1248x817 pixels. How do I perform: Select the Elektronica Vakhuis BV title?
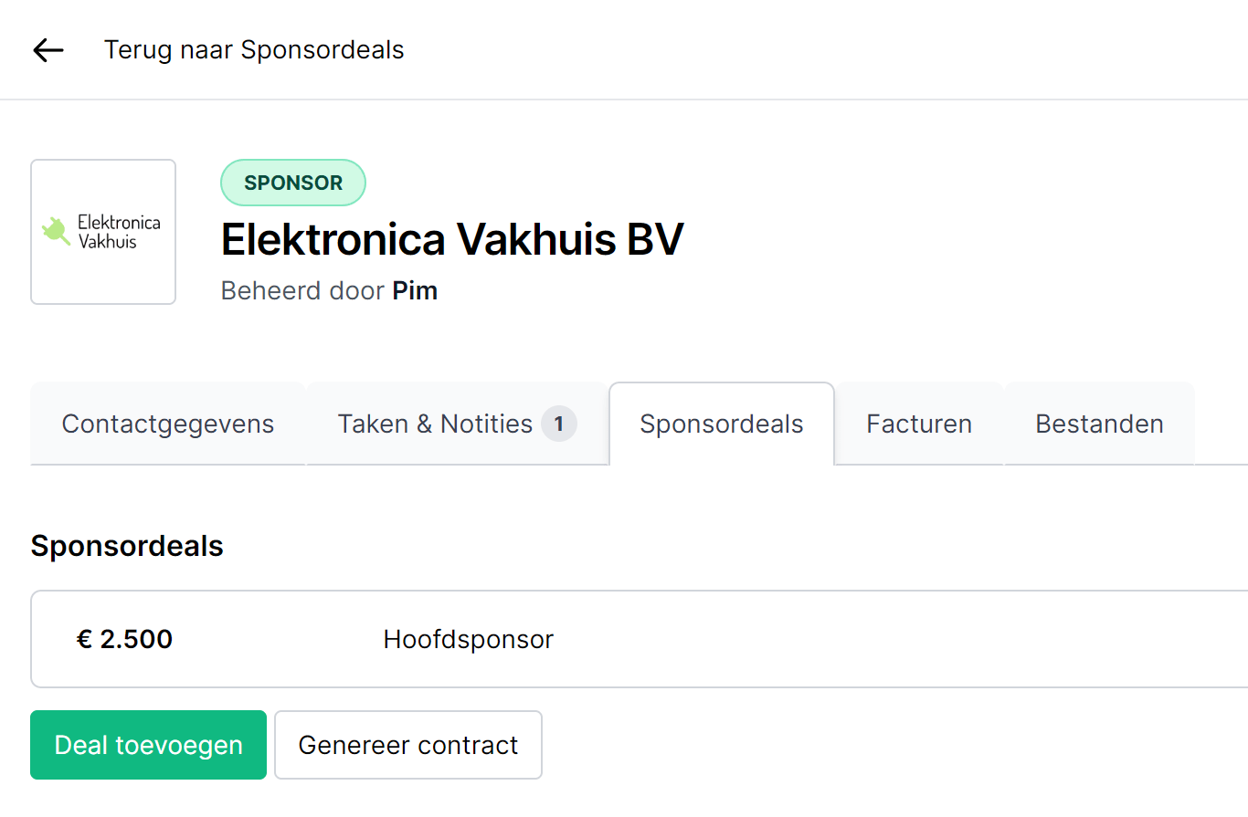point(452,240)
